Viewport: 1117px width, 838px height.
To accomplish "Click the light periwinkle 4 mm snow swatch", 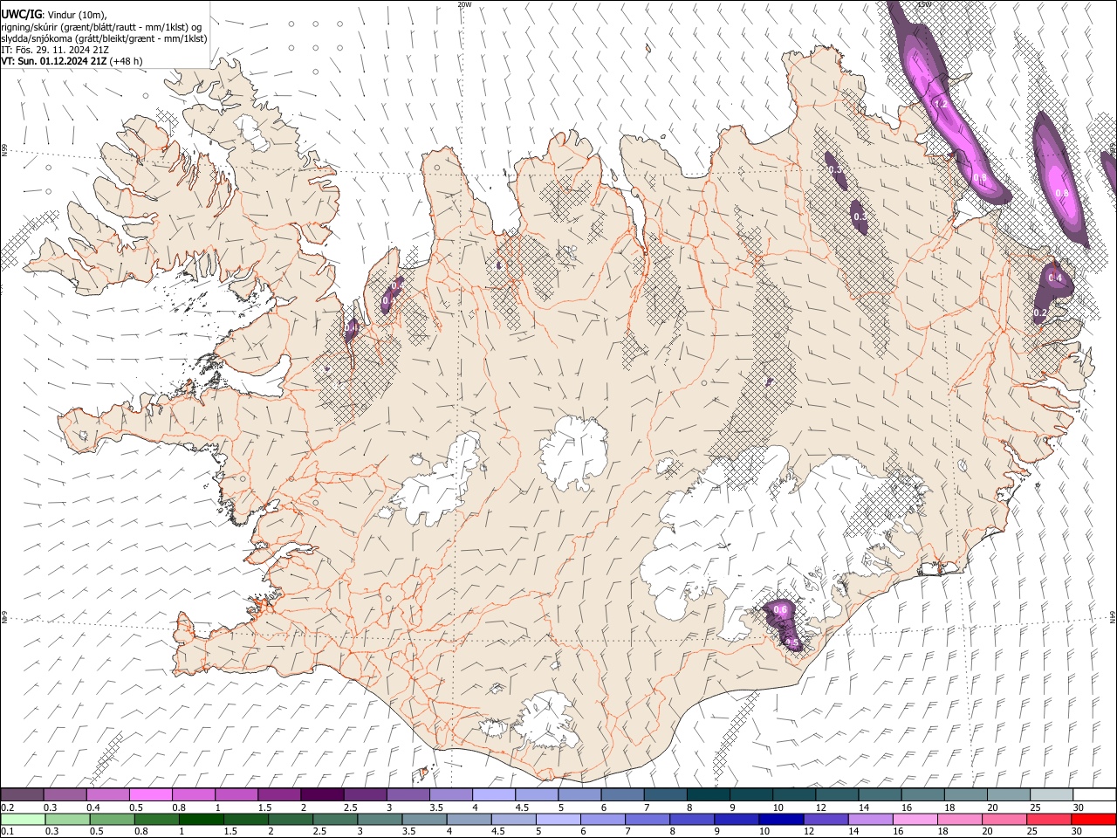I will 494,794.
